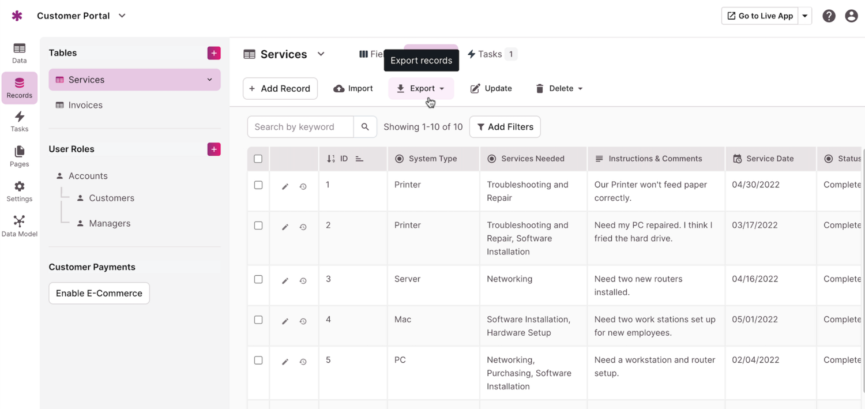Click the magnifier search icon
The width and height of the screenshot is (865, 409).
pos(365,127)
